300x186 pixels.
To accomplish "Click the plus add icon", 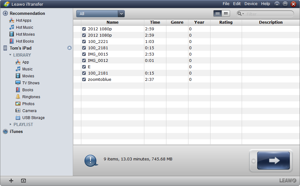I will pyautogui.click(x=11, y=181).
